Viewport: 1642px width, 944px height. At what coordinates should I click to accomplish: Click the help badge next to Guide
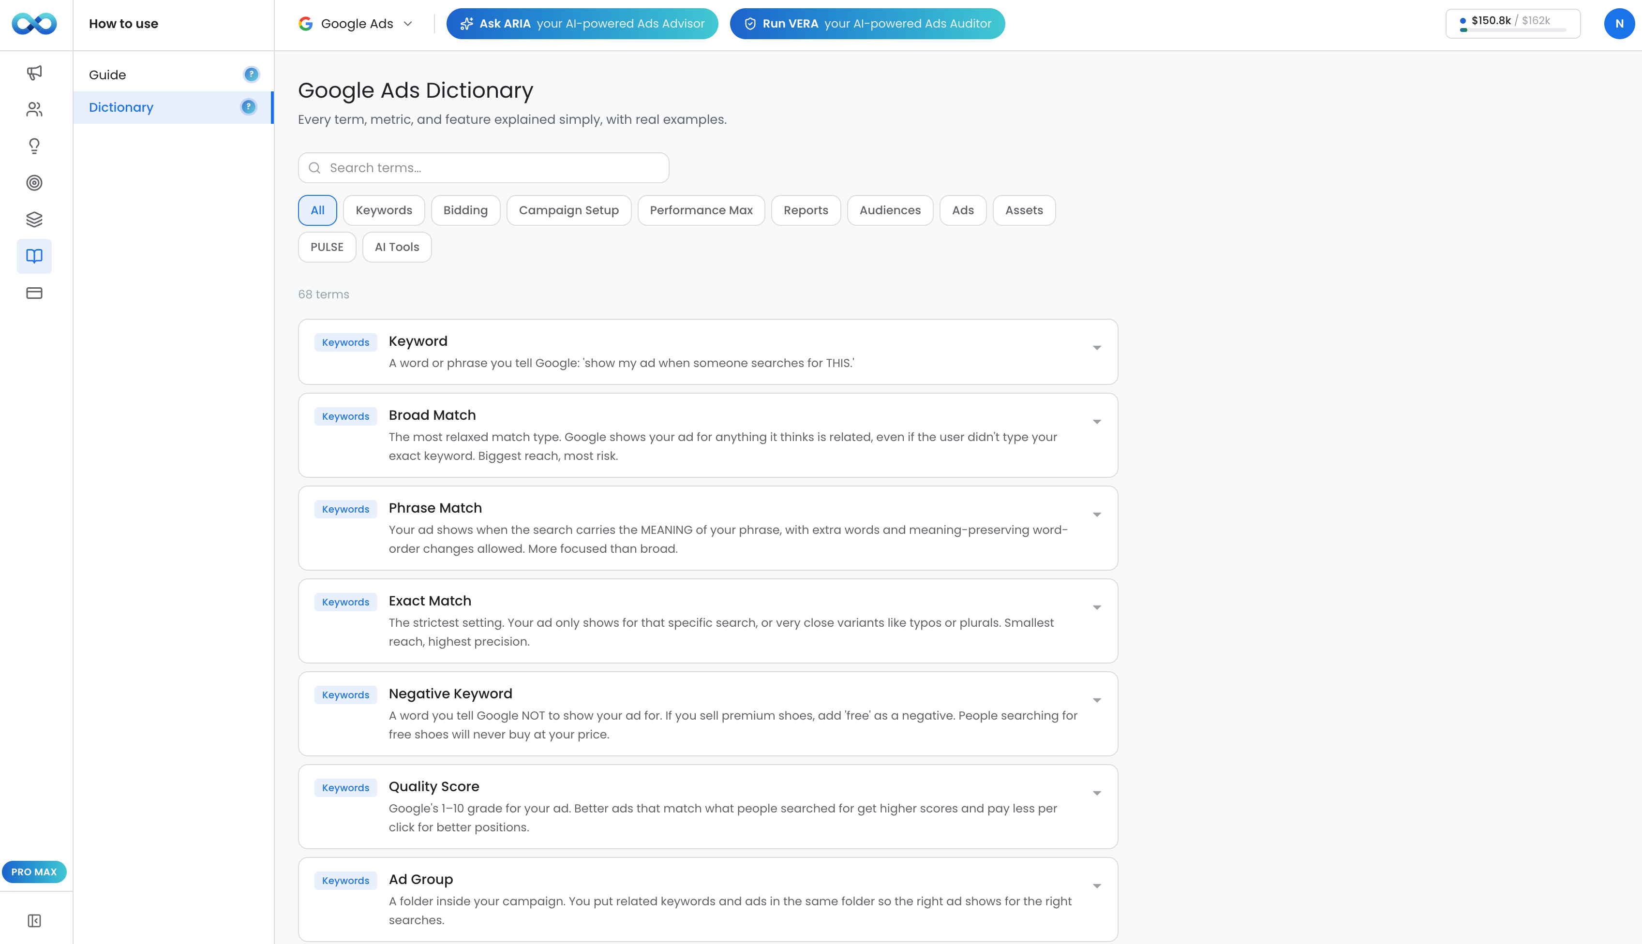point(251,74)
